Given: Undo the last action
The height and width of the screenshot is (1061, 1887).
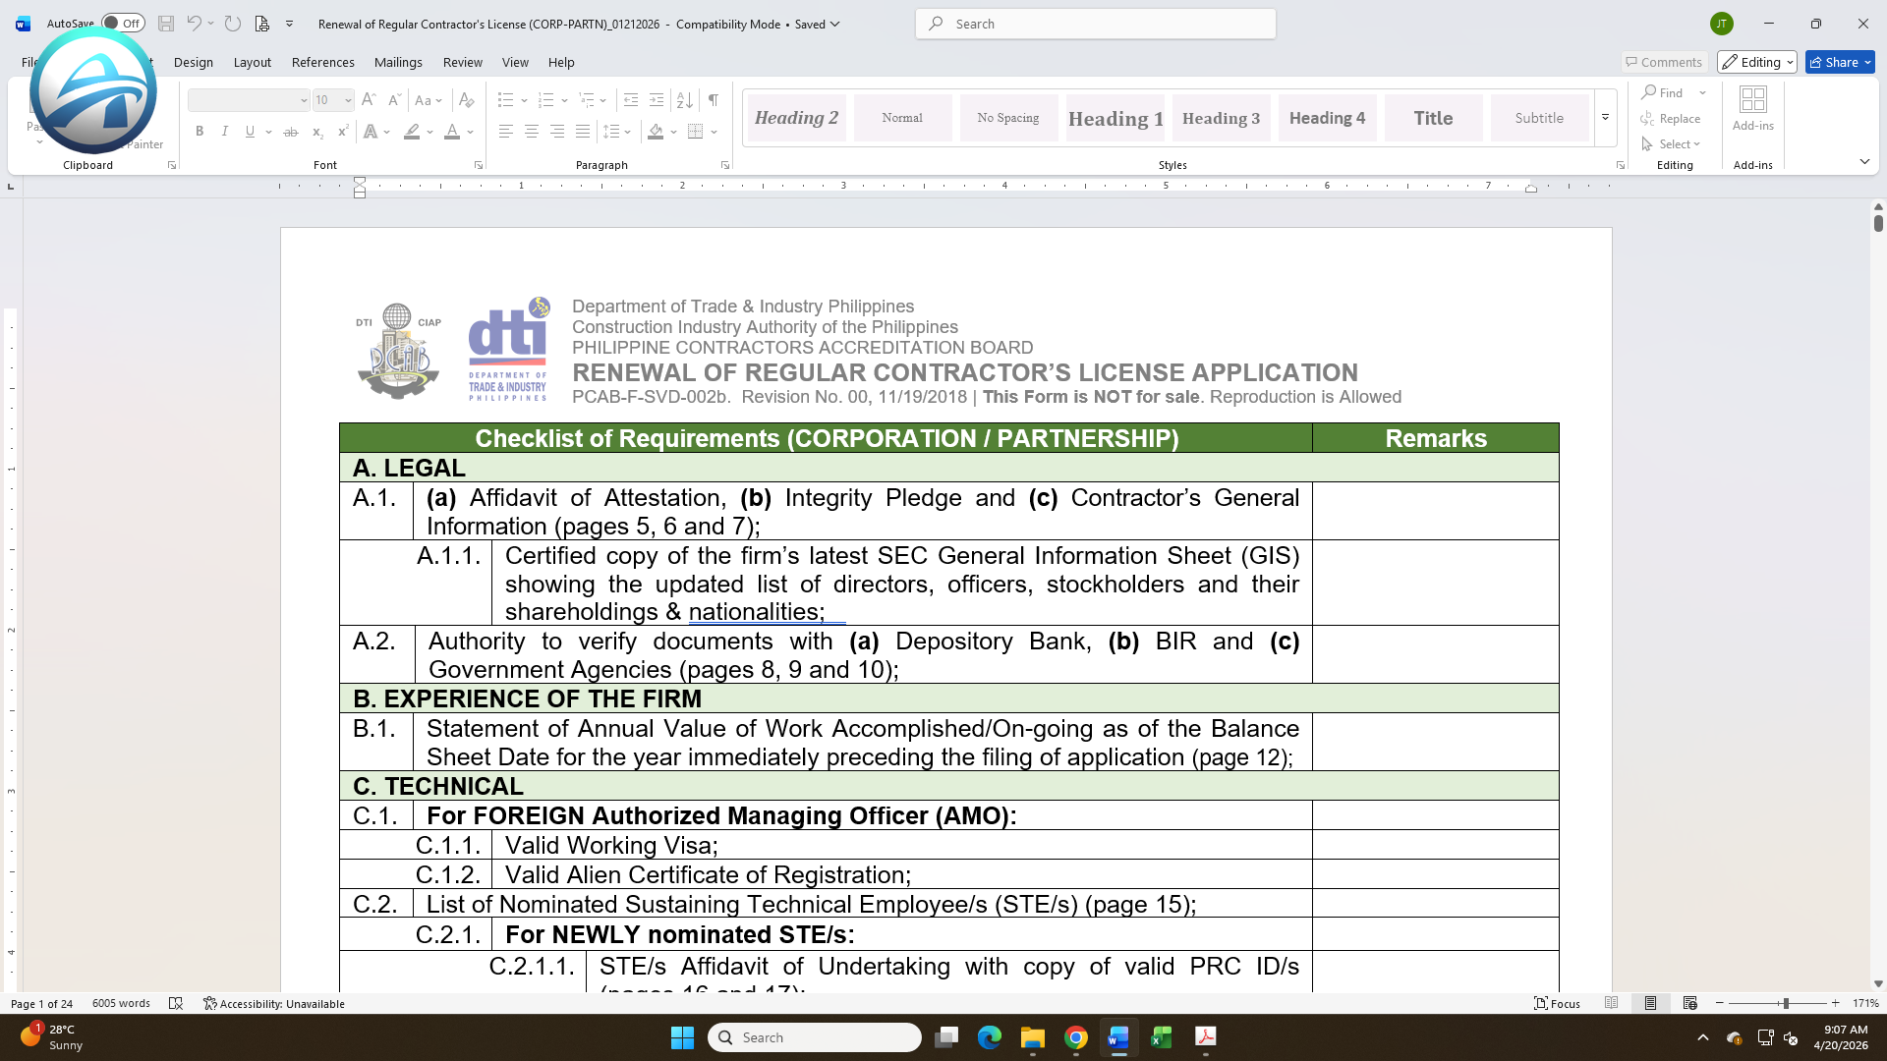Looking at the screenshot, I should (x=195, y=24).
